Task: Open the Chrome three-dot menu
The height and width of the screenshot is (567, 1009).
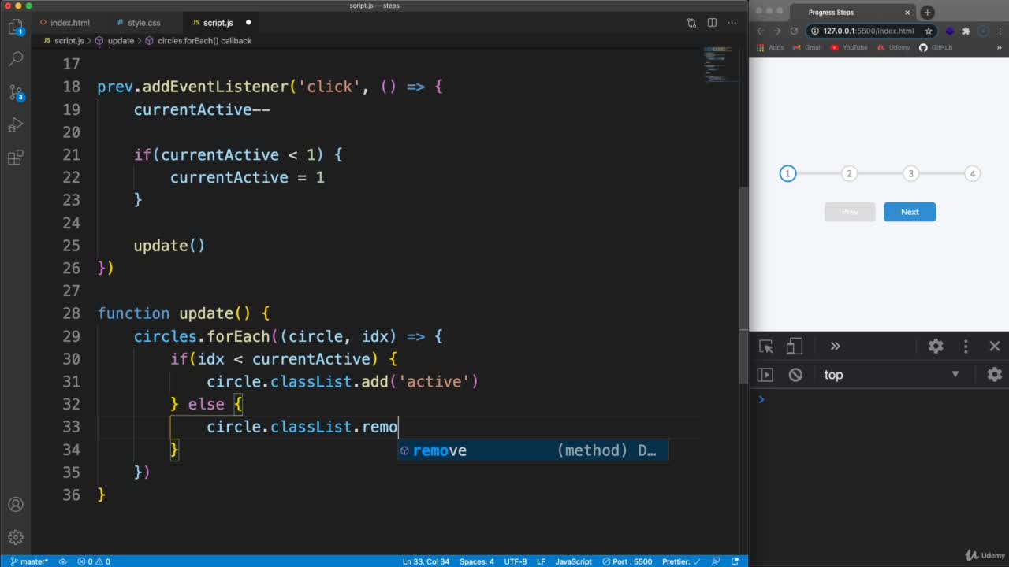Action: click(x=1000, y=31)
